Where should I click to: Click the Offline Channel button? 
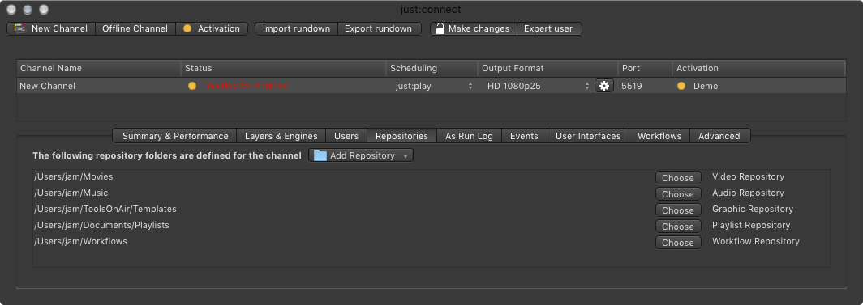click(135, 28)
